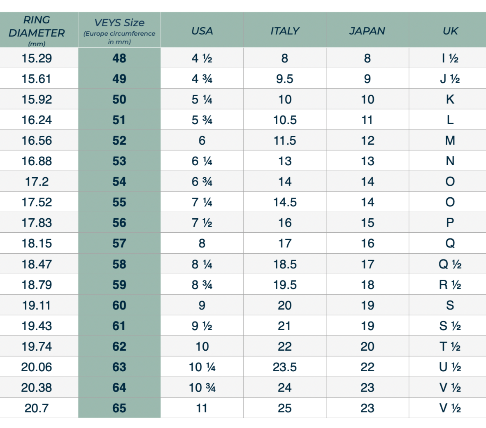
Task: Click VEYS size 65 in the last row
Action: [x=119, y=408]
